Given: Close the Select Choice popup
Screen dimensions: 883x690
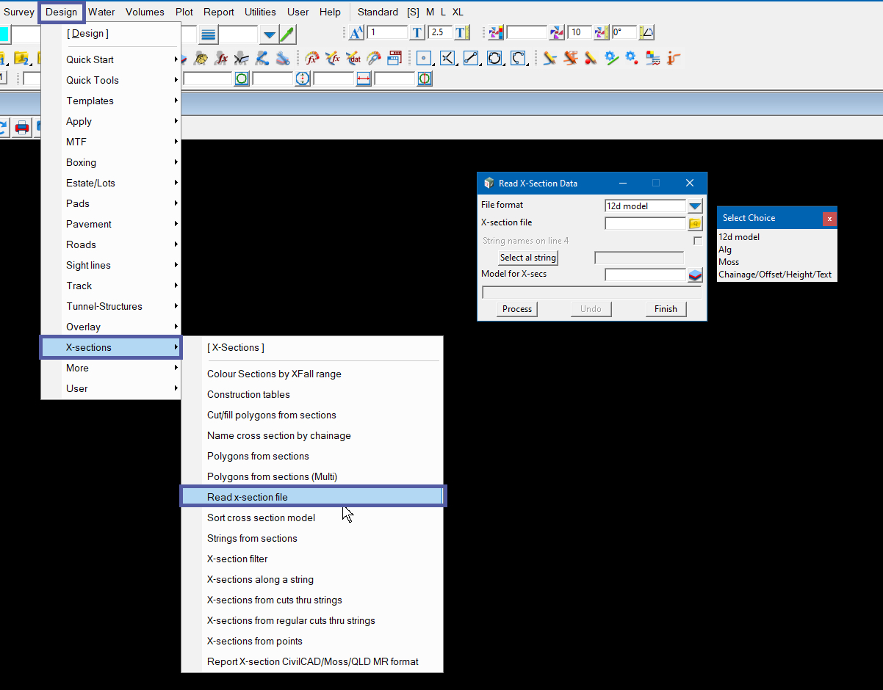Looking at the screenshot, I should (x=829, y=219).
